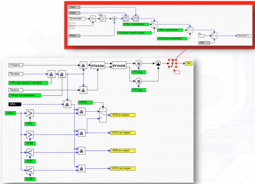
Task: Select the РУЧНОЕ submodel block
Action: (119, 65)
